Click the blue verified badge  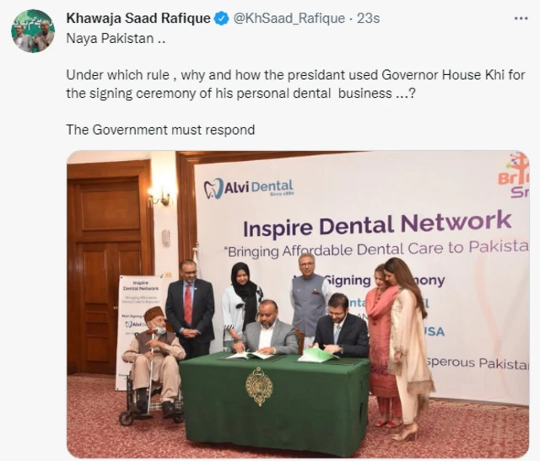coord(221,19)
